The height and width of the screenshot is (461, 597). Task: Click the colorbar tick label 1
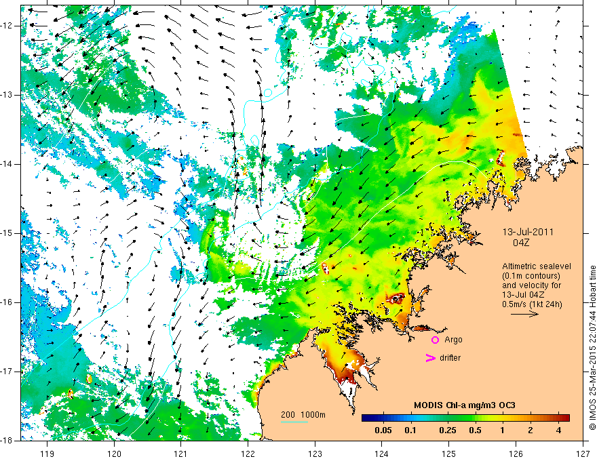click(502, 430)
